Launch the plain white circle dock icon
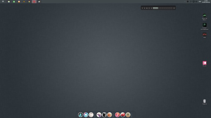This screenshot has height=118, width=211. tap(91, 115)
